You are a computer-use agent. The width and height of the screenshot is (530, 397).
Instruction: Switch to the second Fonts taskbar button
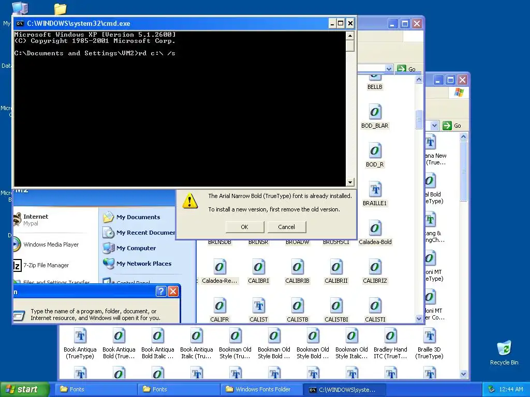179,389
